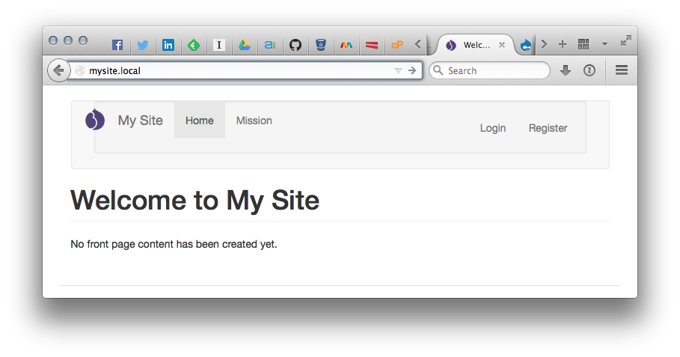The image size is (680, 357).
Task: Click the downloads arrow icon
Action: tap(566, 70)
